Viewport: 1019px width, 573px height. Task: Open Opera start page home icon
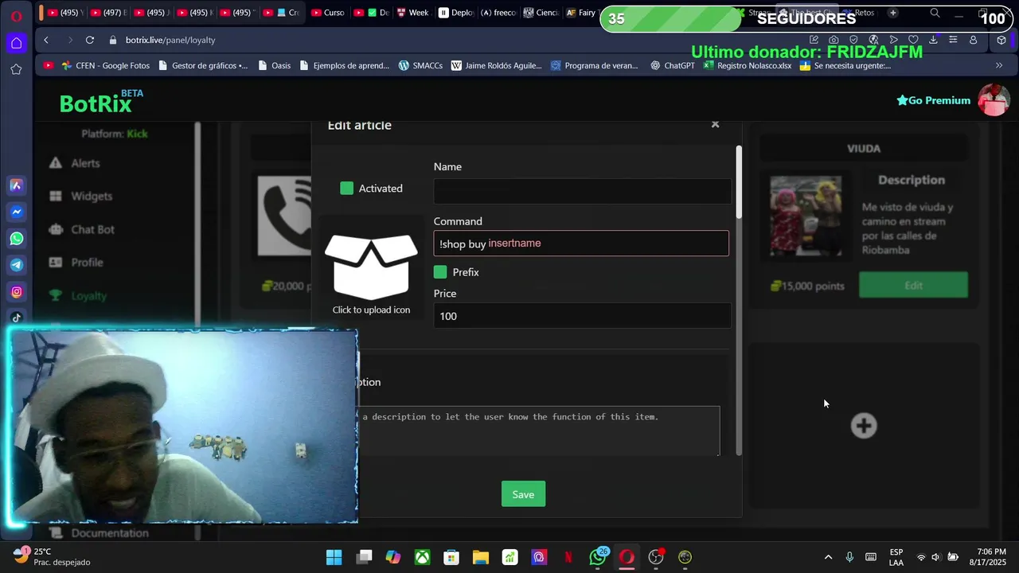(x=16, y=43)
